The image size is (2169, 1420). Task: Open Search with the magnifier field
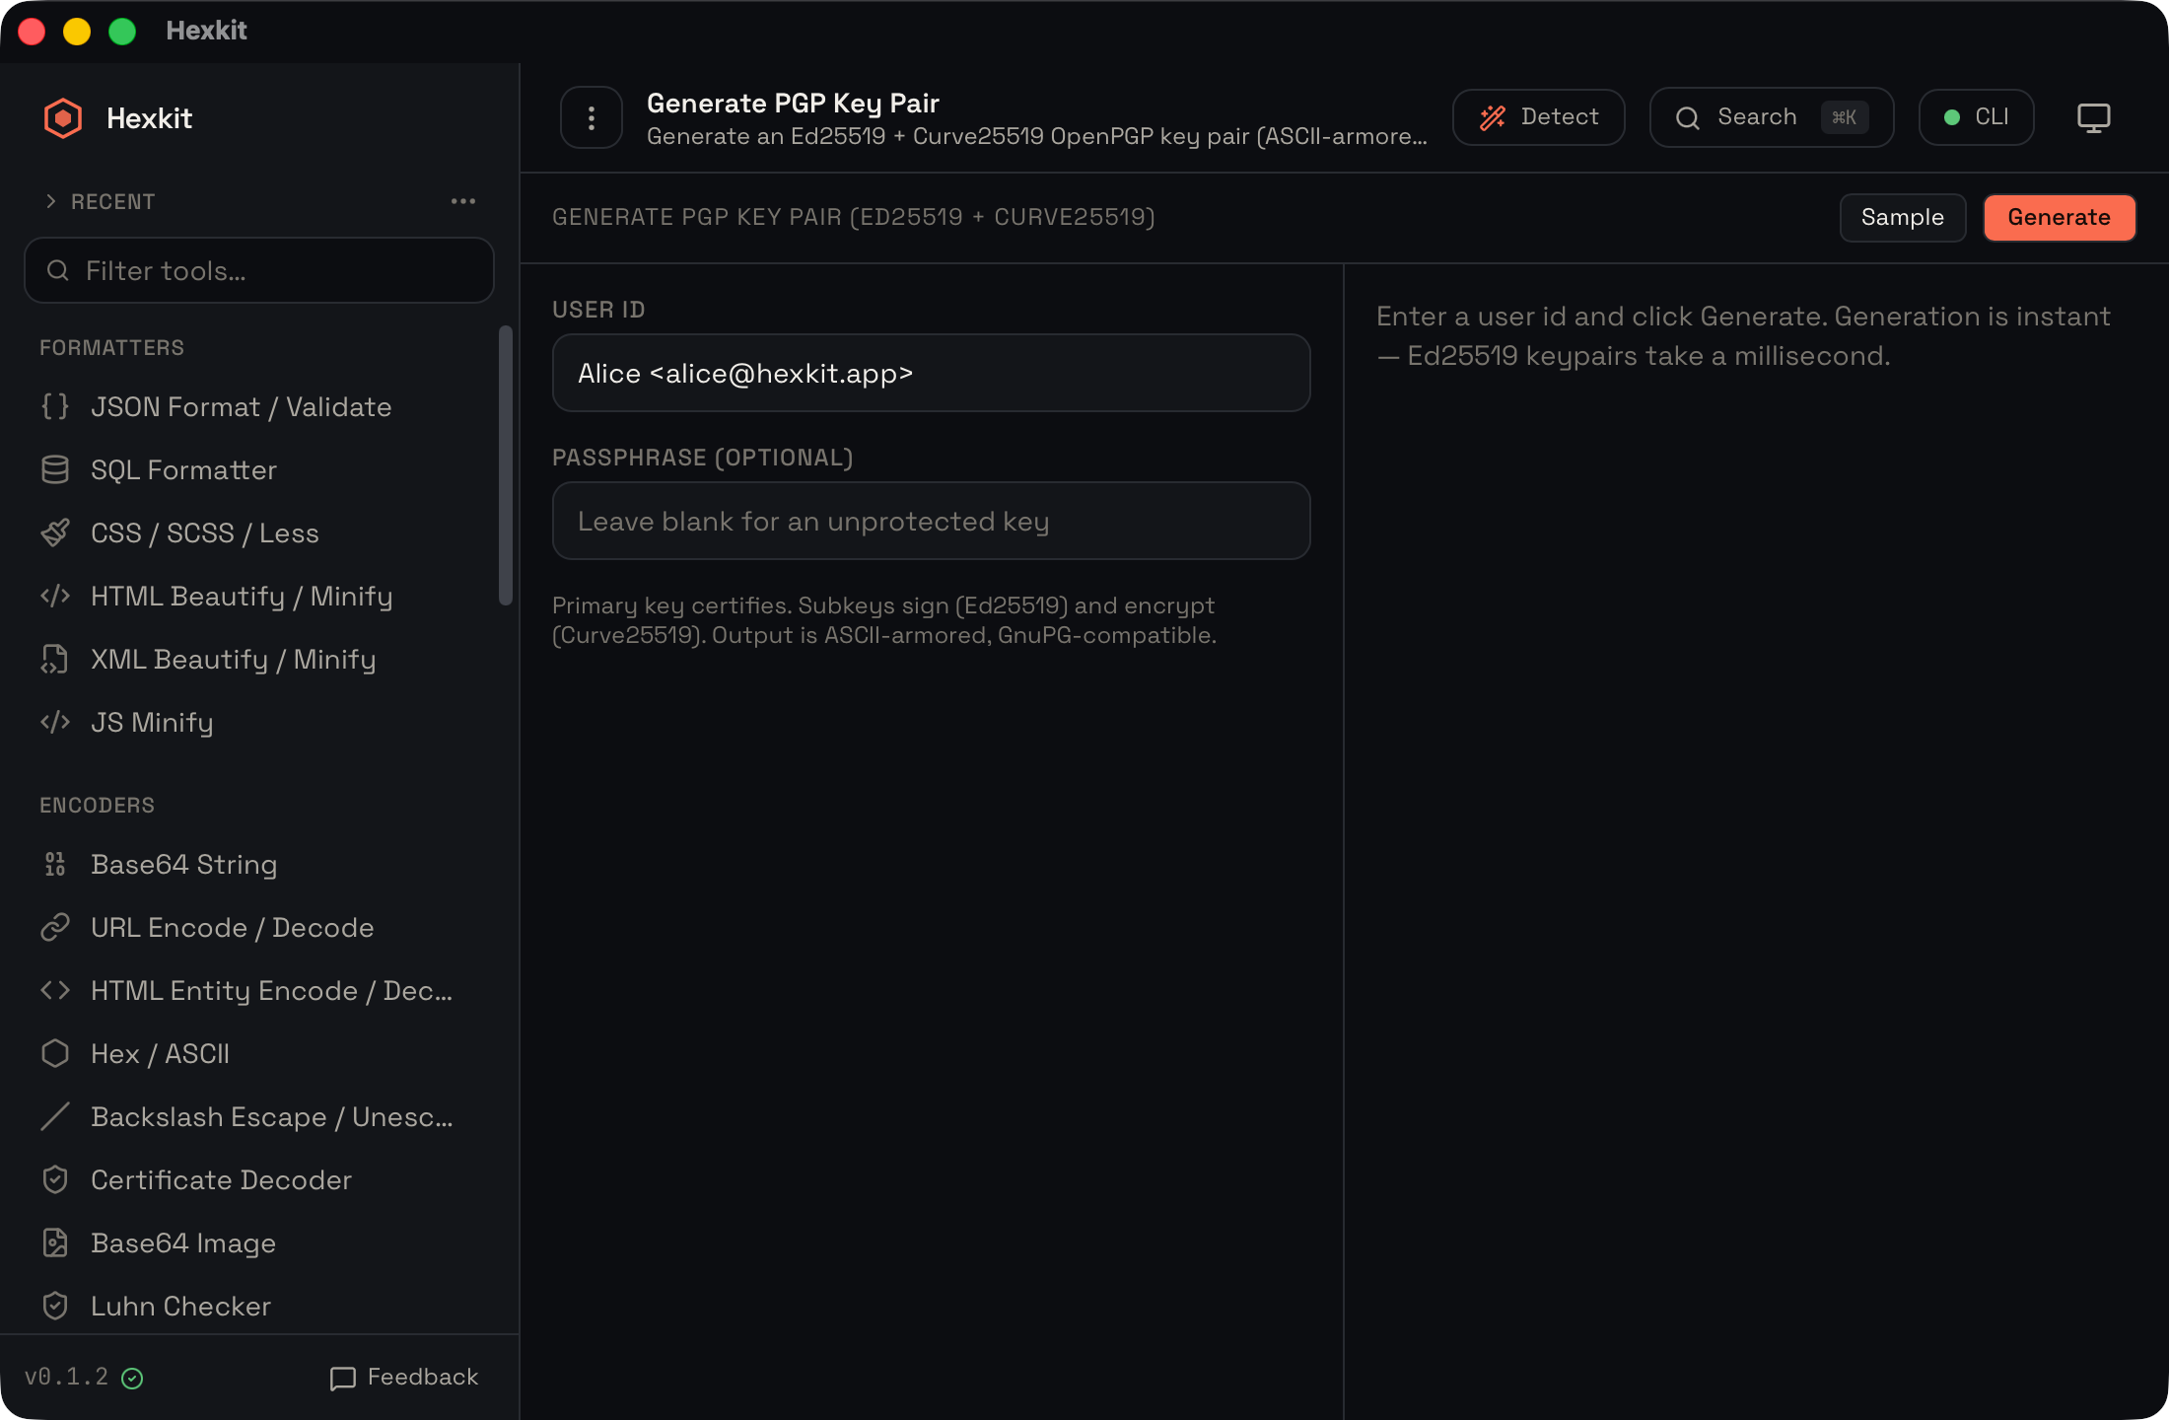(x=1772, y=117)
